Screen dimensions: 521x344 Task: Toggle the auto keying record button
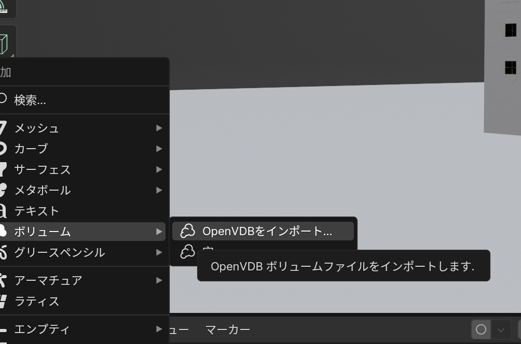(481, 329)
